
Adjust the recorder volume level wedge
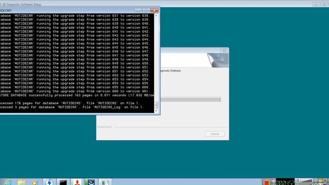pos(306,180)
